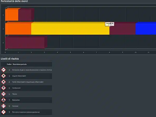Click the chart tooltip over row 3
Image resolution: width=156 pixels, height=117 pixels.
109,24
